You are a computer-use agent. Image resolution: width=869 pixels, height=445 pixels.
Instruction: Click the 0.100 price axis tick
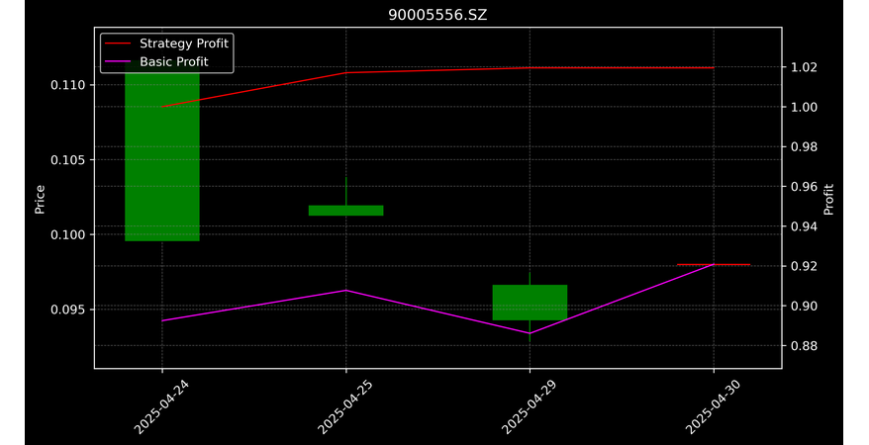[x=68, y=234]
